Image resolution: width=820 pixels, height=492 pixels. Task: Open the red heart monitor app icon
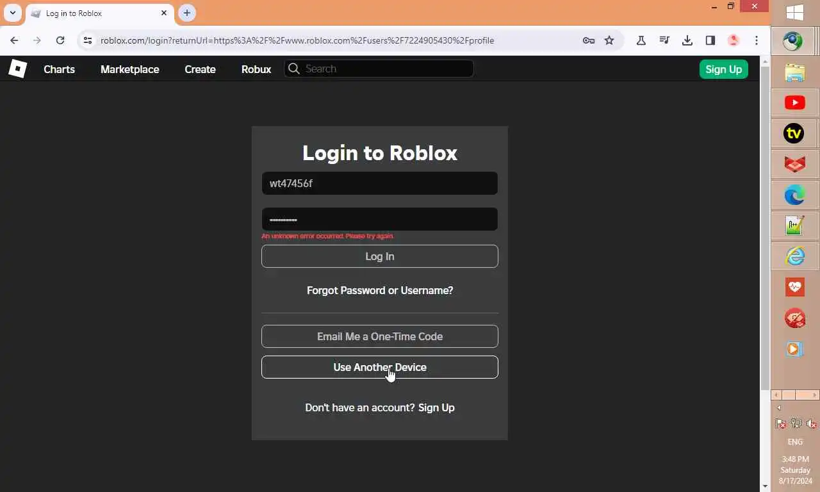point(795,287)
